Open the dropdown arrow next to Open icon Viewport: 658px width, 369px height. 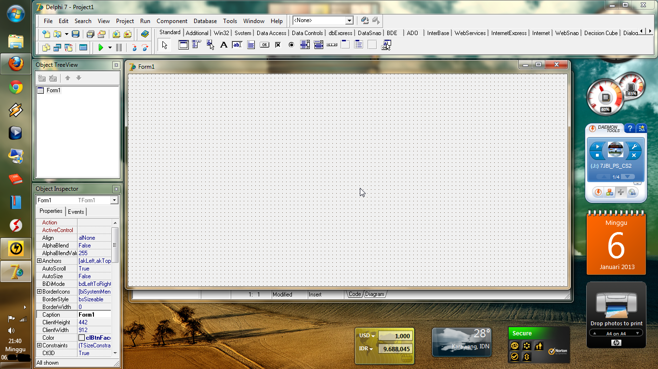tap(66, 34)
